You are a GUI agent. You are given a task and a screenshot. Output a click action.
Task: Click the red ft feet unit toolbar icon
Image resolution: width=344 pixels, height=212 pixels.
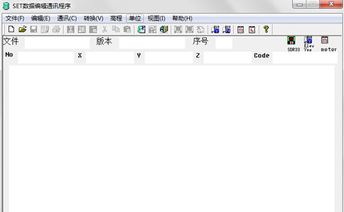tap(252, 29)
